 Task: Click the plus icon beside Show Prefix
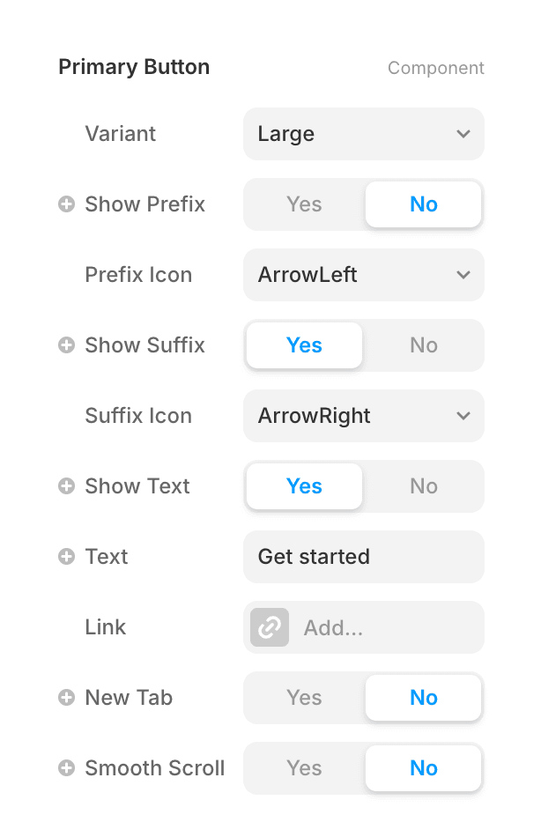(65, 204)
